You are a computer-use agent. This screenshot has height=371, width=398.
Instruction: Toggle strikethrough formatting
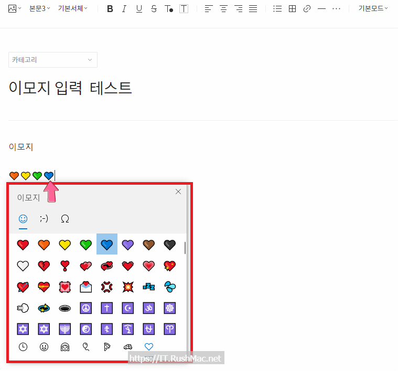pyautogui.click(x=154, y=9)
